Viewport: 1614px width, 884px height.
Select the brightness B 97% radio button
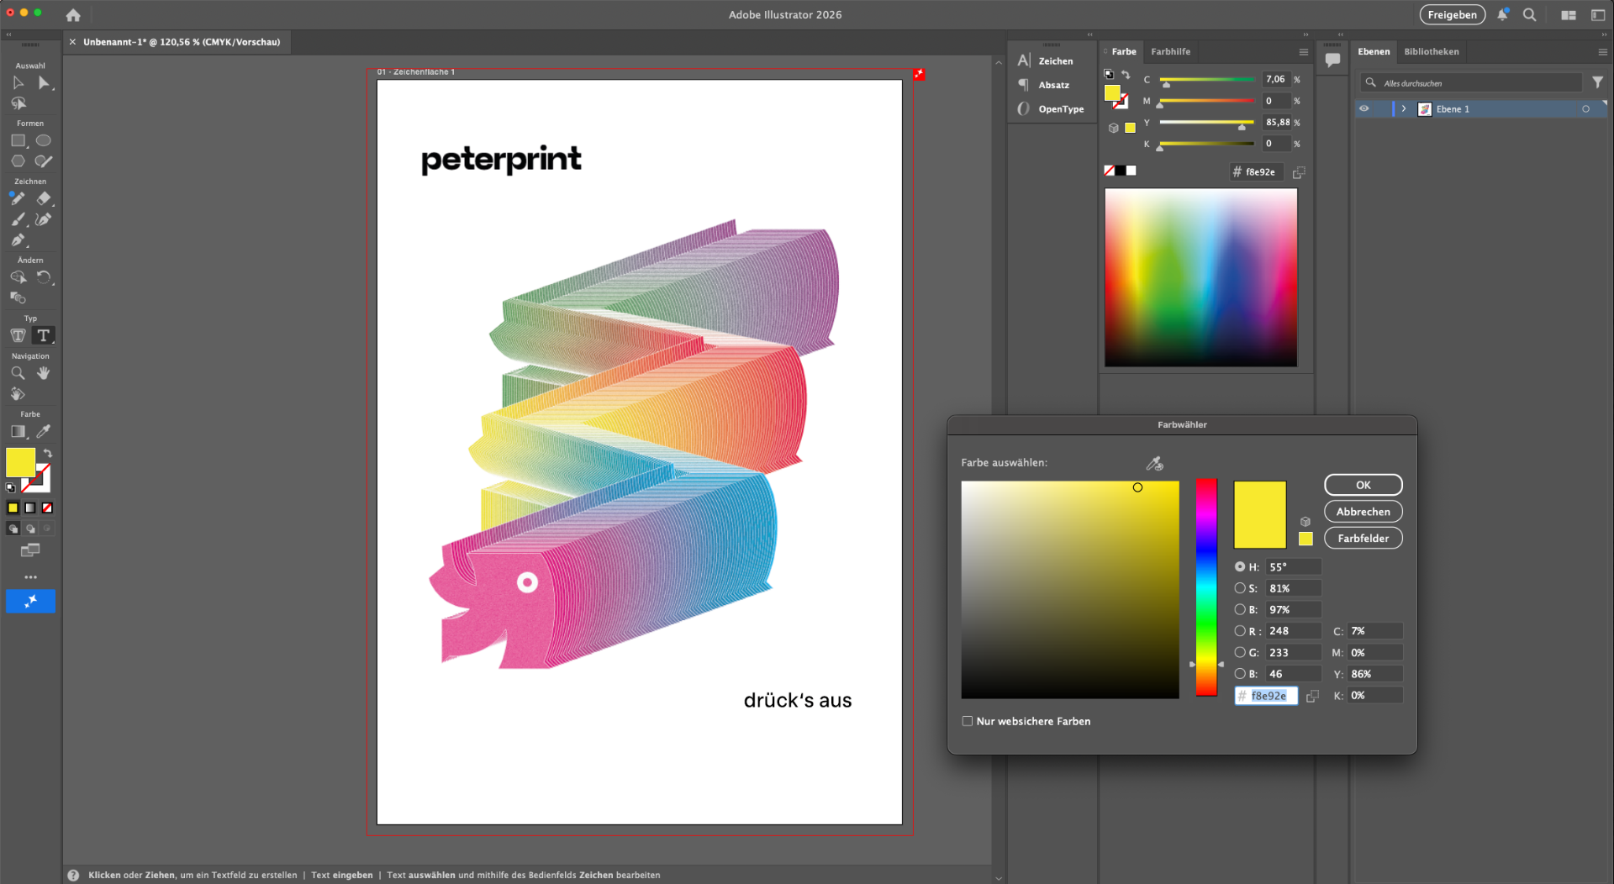pos(1240,609)
